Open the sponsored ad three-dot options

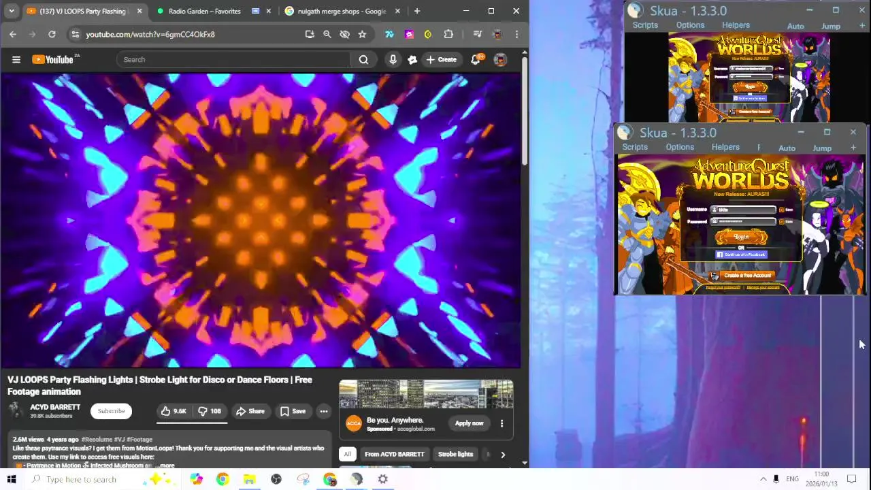[502, 423]
